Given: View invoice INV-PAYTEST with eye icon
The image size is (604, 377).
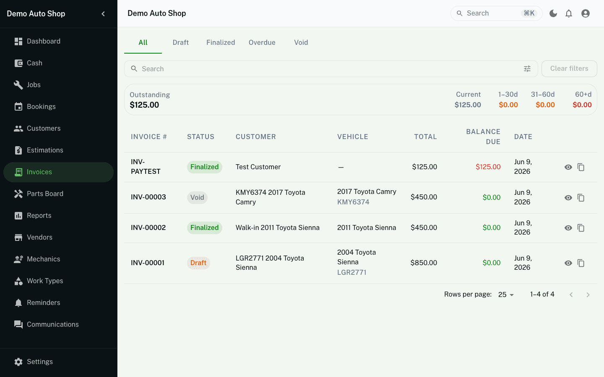Looking at the screenshot, I should pyautogui.click(x=568, y=167).
